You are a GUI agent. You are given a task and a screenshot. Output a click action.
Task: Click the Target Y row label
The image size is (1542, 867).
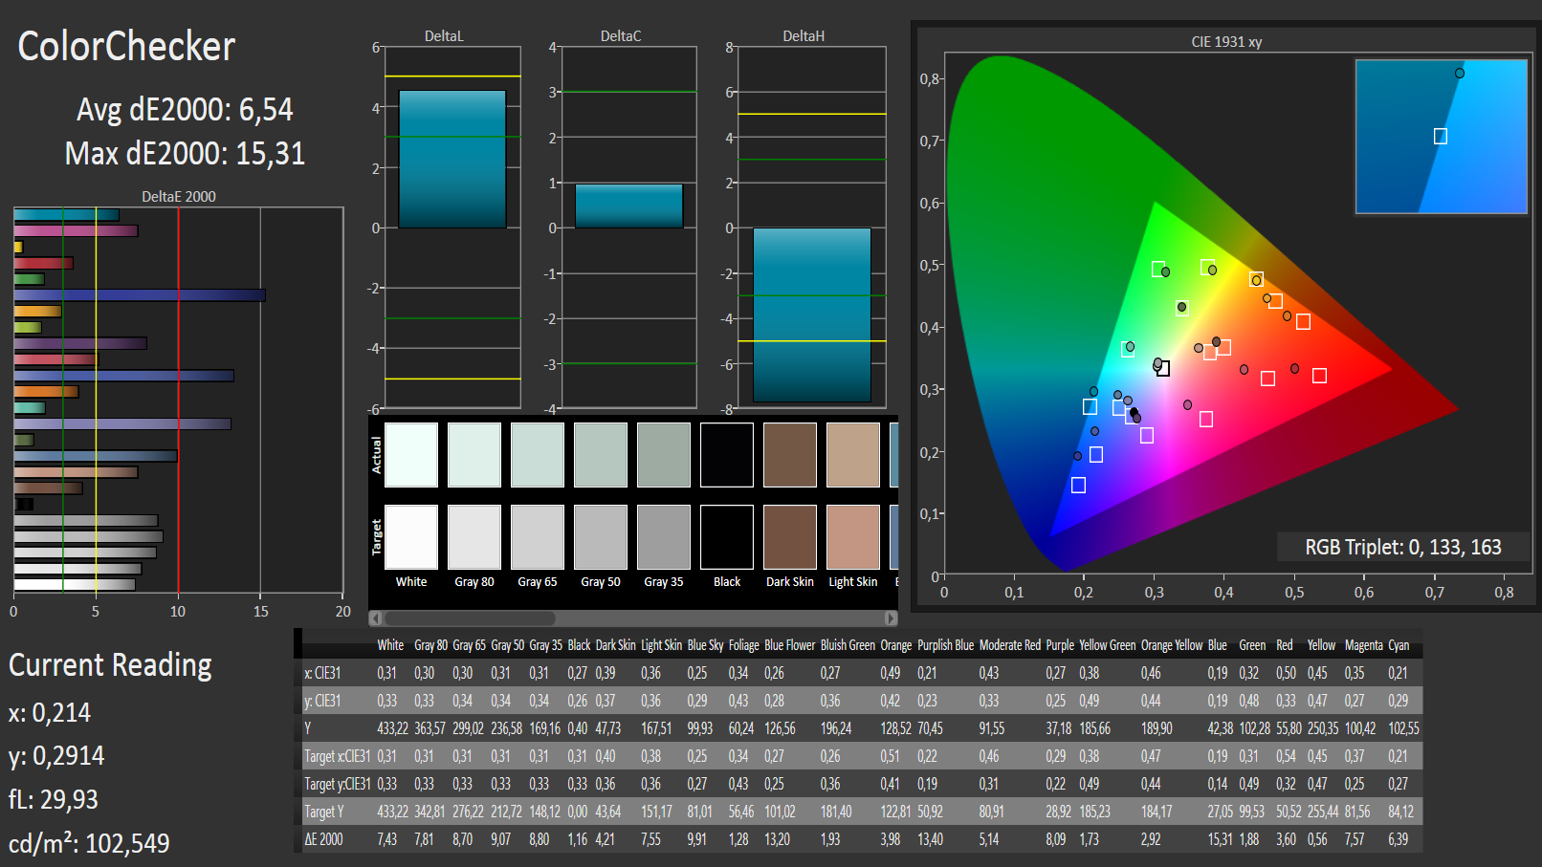(x=324, y=812)
